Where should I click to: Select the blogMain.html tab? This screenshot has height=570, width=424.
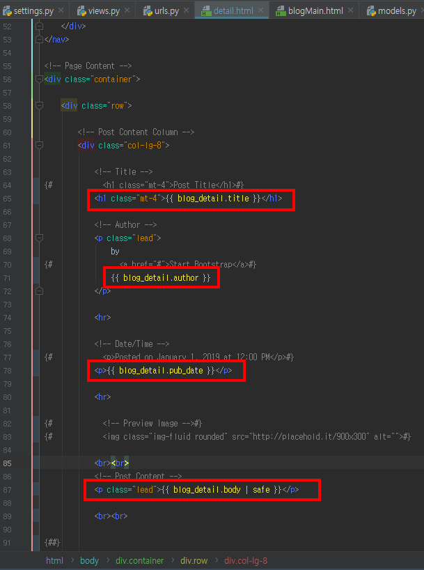315,11
